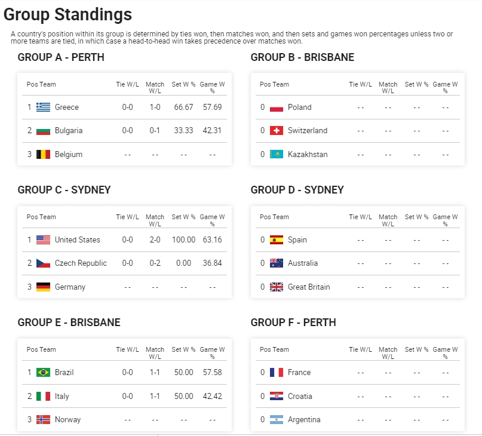
Task: Click the Brazil flag icon
Action: pos(43,373)
